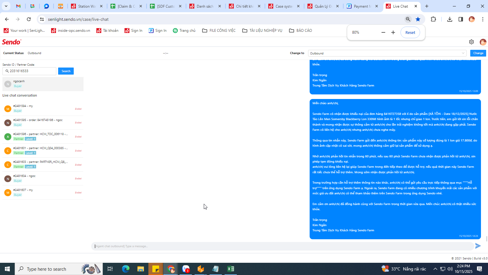The height and width of the screenshot is (275, 488).
Task: Open Microsoft Edge from the taskbar
Action: [125, 269]
